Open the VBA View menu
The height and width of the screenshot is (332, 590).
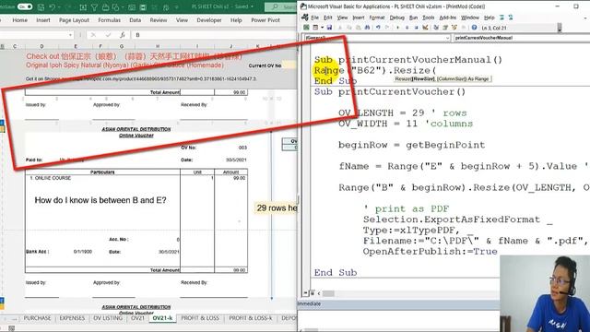tap(342, 18)
